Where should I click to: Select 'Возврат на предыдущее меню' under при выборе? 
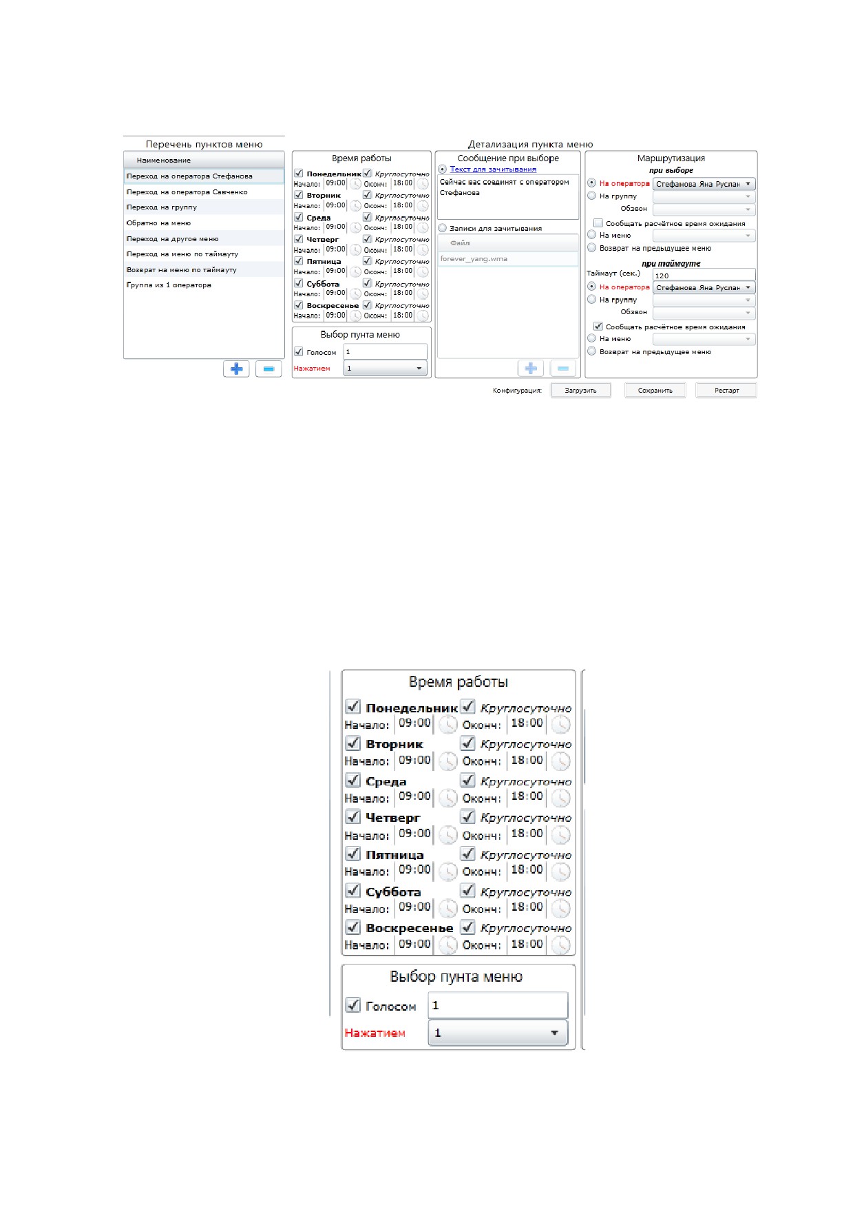click(x=591, y=247)
